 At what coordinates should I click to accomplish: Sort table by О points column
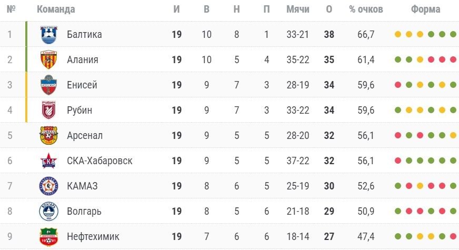coord(329,9)
